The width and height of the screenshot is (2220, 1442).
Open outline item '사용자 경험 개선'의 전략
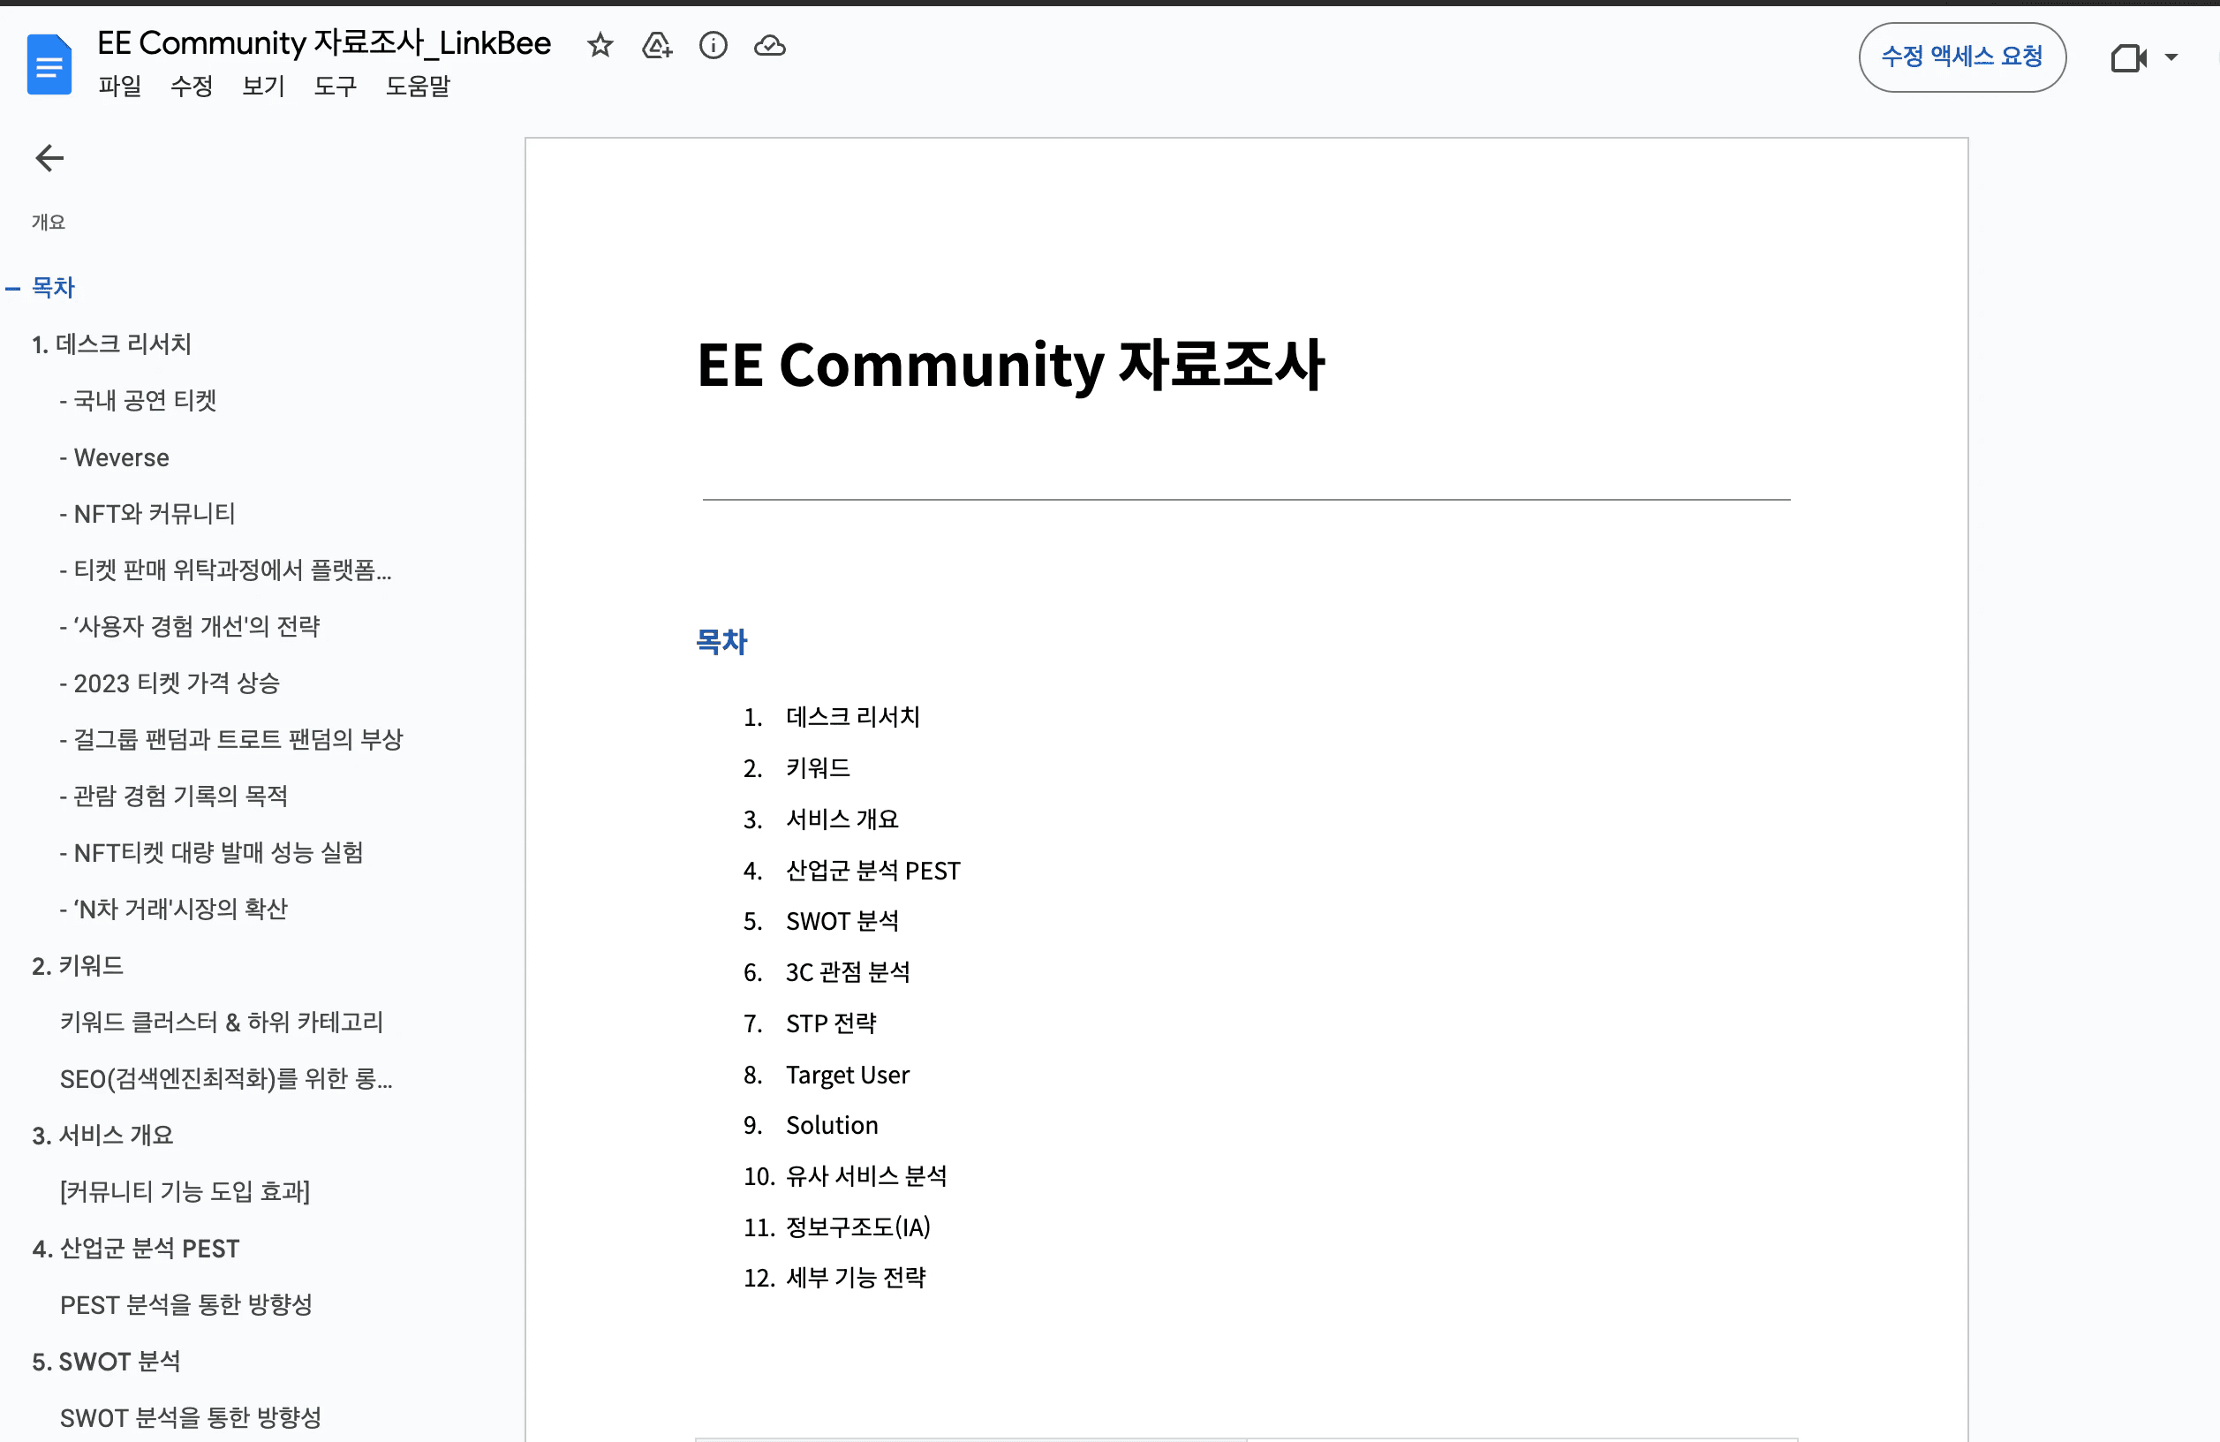[x=189, y=626]
